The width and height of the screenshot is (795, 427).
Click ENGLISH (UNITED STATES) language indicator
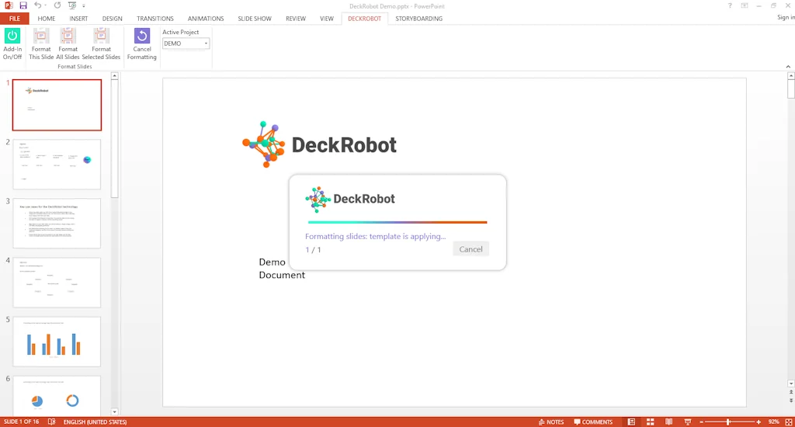click(x=95, y=422)
